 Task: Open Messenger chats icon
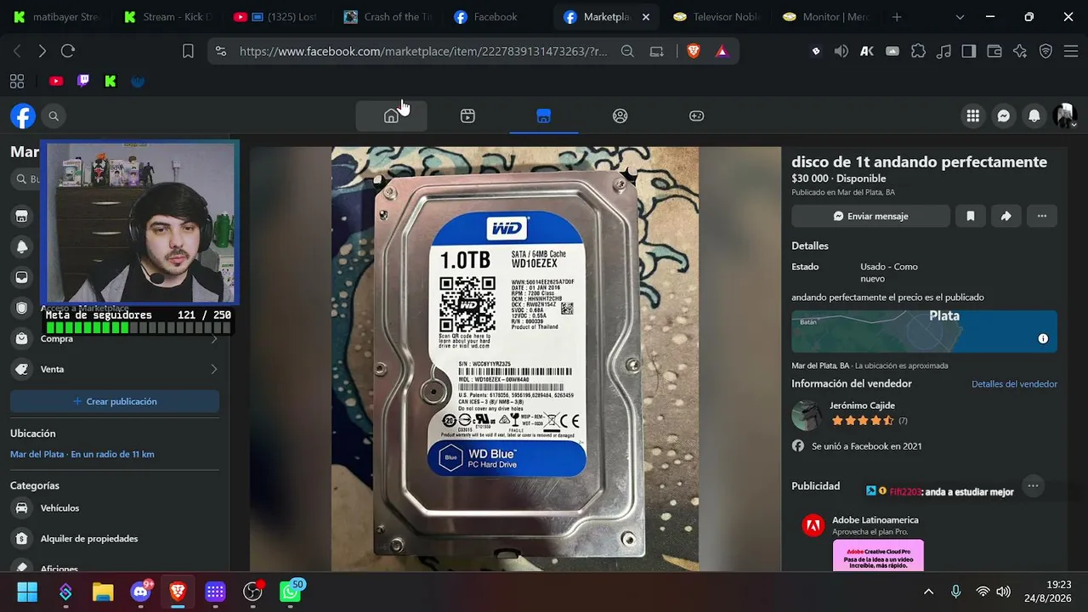(x=1004, y=116)
